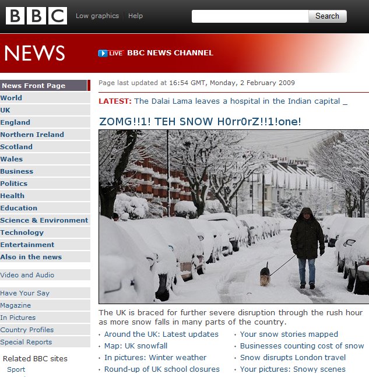
Task: Open the Help link
Action: coord(135,16)
